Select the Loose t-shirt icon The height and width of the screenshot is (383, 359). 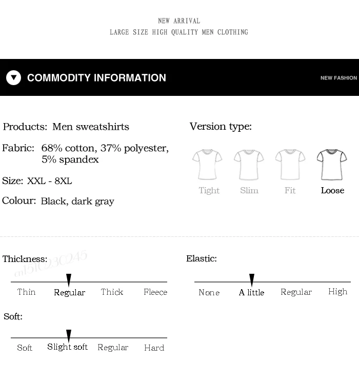coord(332,165)
